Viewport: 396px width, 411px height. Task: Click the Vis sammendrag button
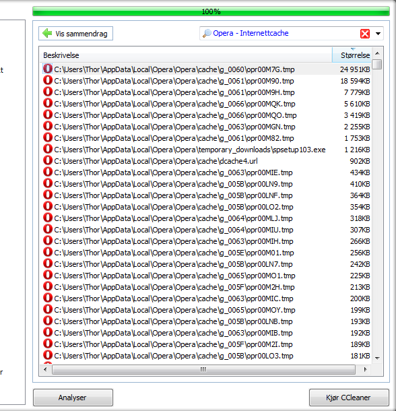(x=75, y=34)
